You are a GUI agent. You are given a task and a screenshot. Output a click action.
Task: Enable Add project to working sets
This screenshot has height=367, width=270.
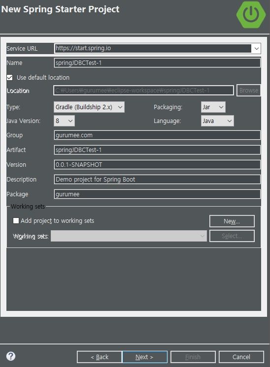coord(16,220)
